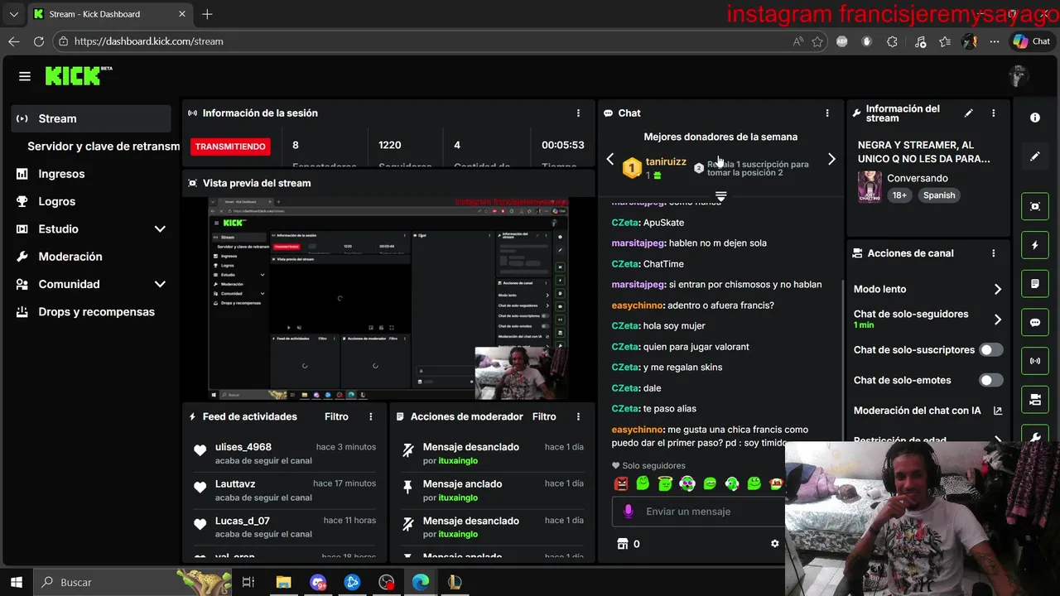
Task: Open Drops y recompensas in the sidebar
Action: pos(96,312)
